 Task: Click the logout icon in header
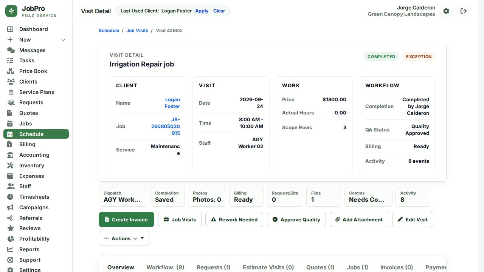464,11
